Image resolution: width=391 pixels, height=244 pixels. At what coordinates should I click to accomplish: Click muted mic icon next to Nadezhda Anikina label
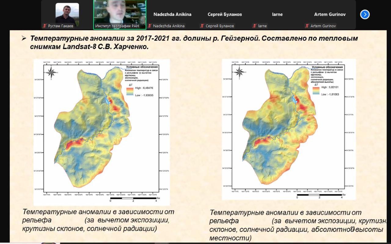pyautogui.click(x=150, y=26)
